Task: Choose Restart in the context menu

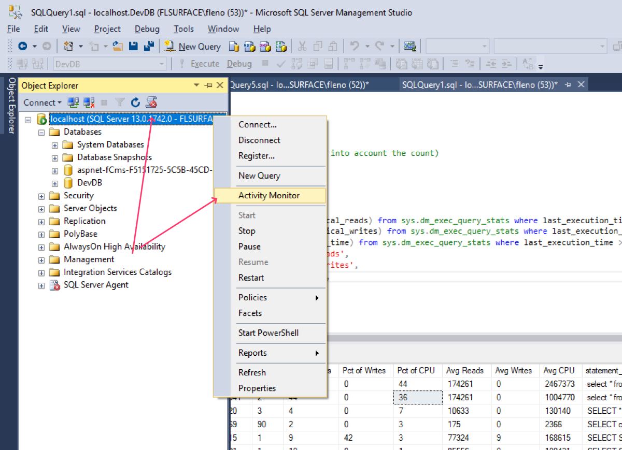Action: click(x=270, y=278)
